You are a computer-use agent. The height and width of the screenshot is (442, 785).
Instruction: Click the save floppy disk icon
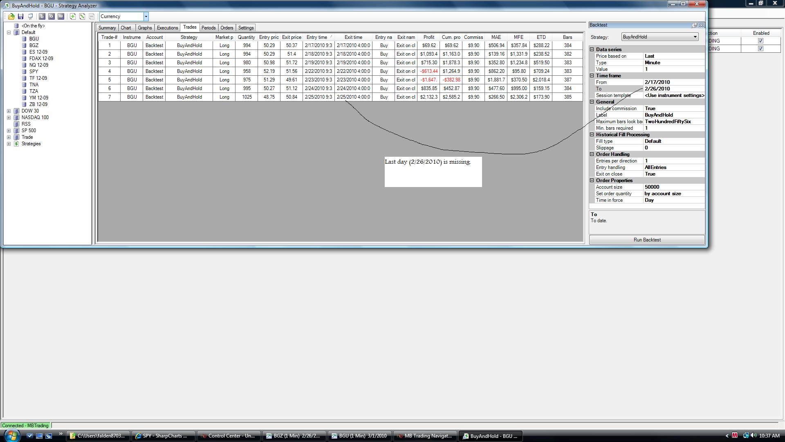pyautogui.click(x=20, y=16)
